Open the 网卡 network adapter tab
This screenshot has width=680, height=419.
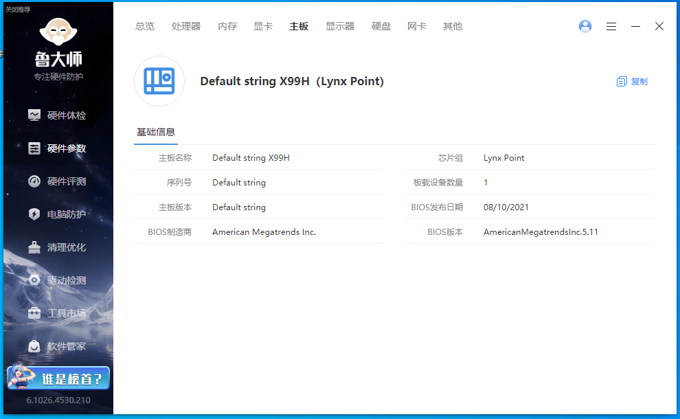click(x=417, y=26)
